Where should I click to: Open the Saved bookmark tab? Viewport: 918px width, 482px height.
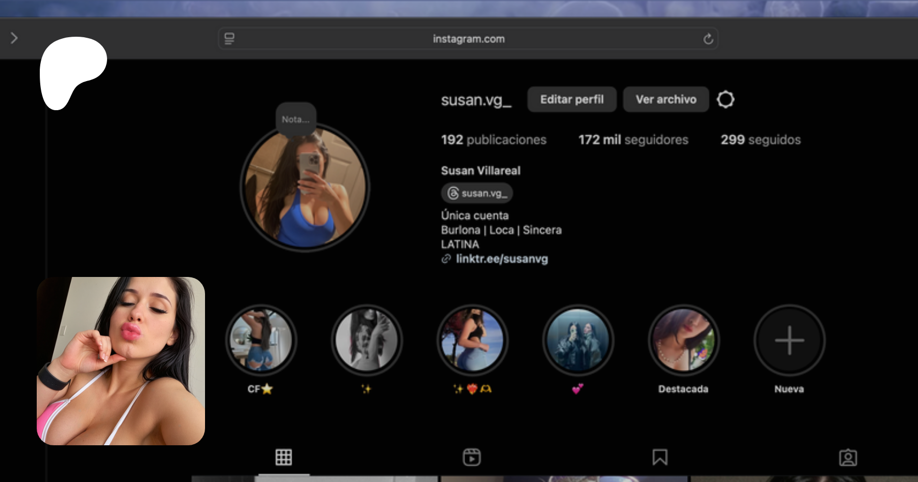pyautogui.click(x=660, y=457)
